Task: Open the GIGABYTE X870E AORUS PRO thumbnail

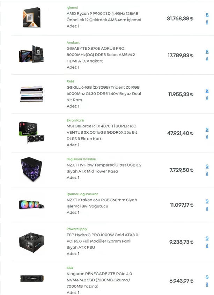Action: click(31, 55)
